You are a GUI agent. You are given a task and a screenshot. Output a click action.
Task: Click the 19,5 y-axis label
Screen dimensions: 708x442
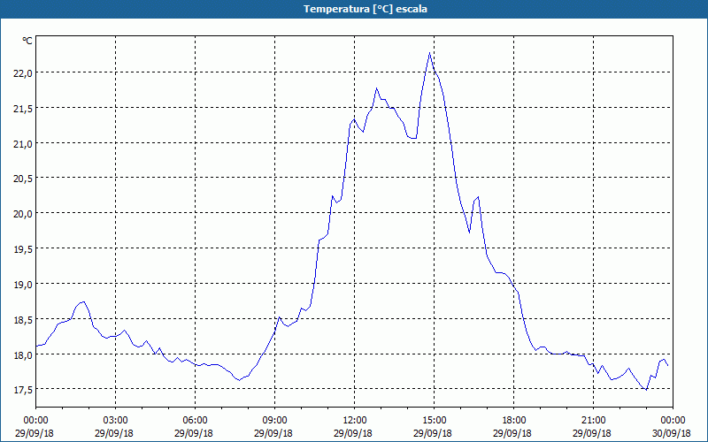pos(23,249)
